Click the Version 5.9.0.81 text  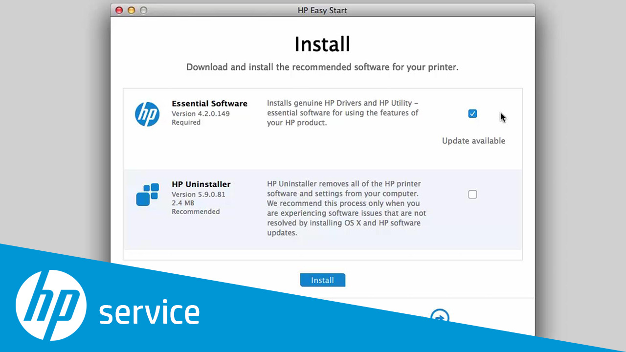click(198, 194)
